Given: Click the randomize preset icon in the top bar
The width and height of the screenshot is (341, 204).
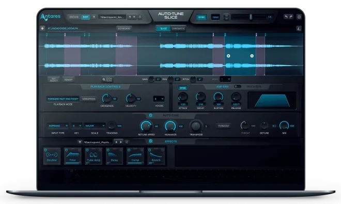Looking at the screenshot, I should [x=140, y=17].
